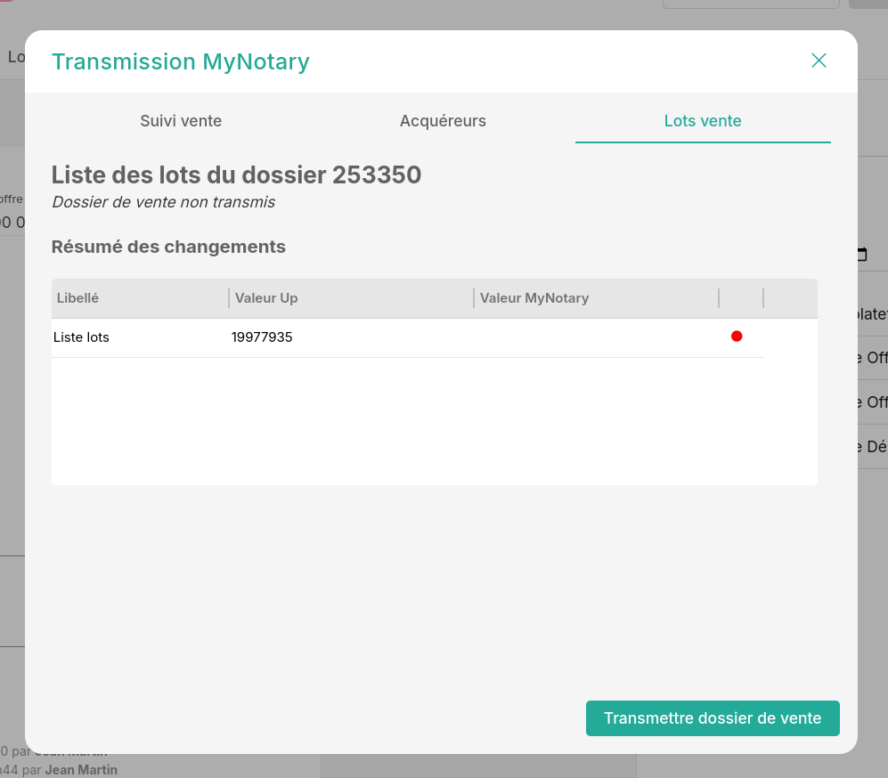Click the text Dossier de vente non transmis
The width and height of the screenshot is (888, 778).
coord(163,202)
